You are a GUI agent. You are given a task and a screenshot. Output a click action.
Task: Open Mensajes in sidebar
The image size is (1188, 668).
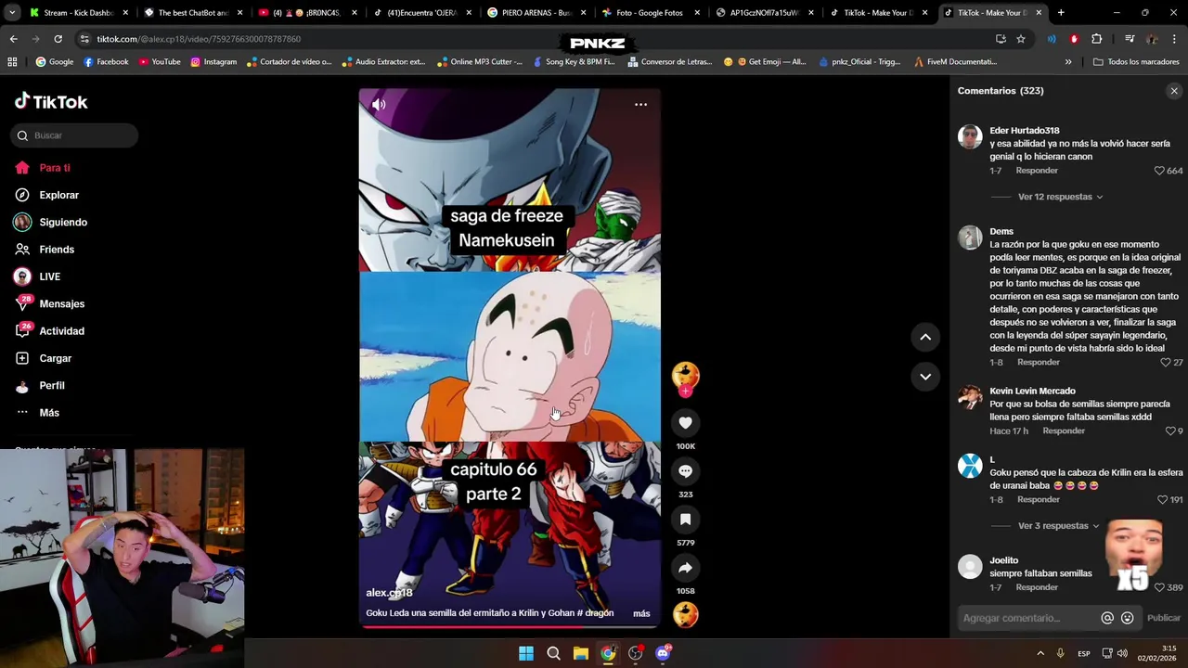61,304
